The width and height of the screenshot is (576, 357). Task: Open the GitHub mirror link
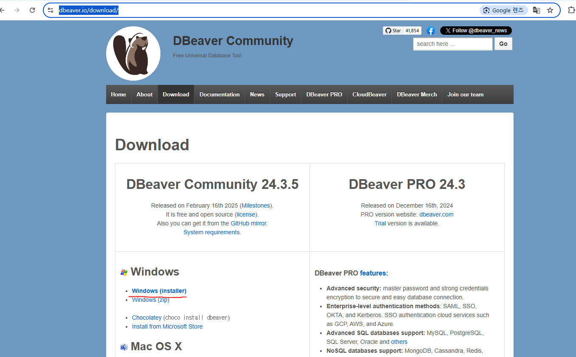pos(248,223)
